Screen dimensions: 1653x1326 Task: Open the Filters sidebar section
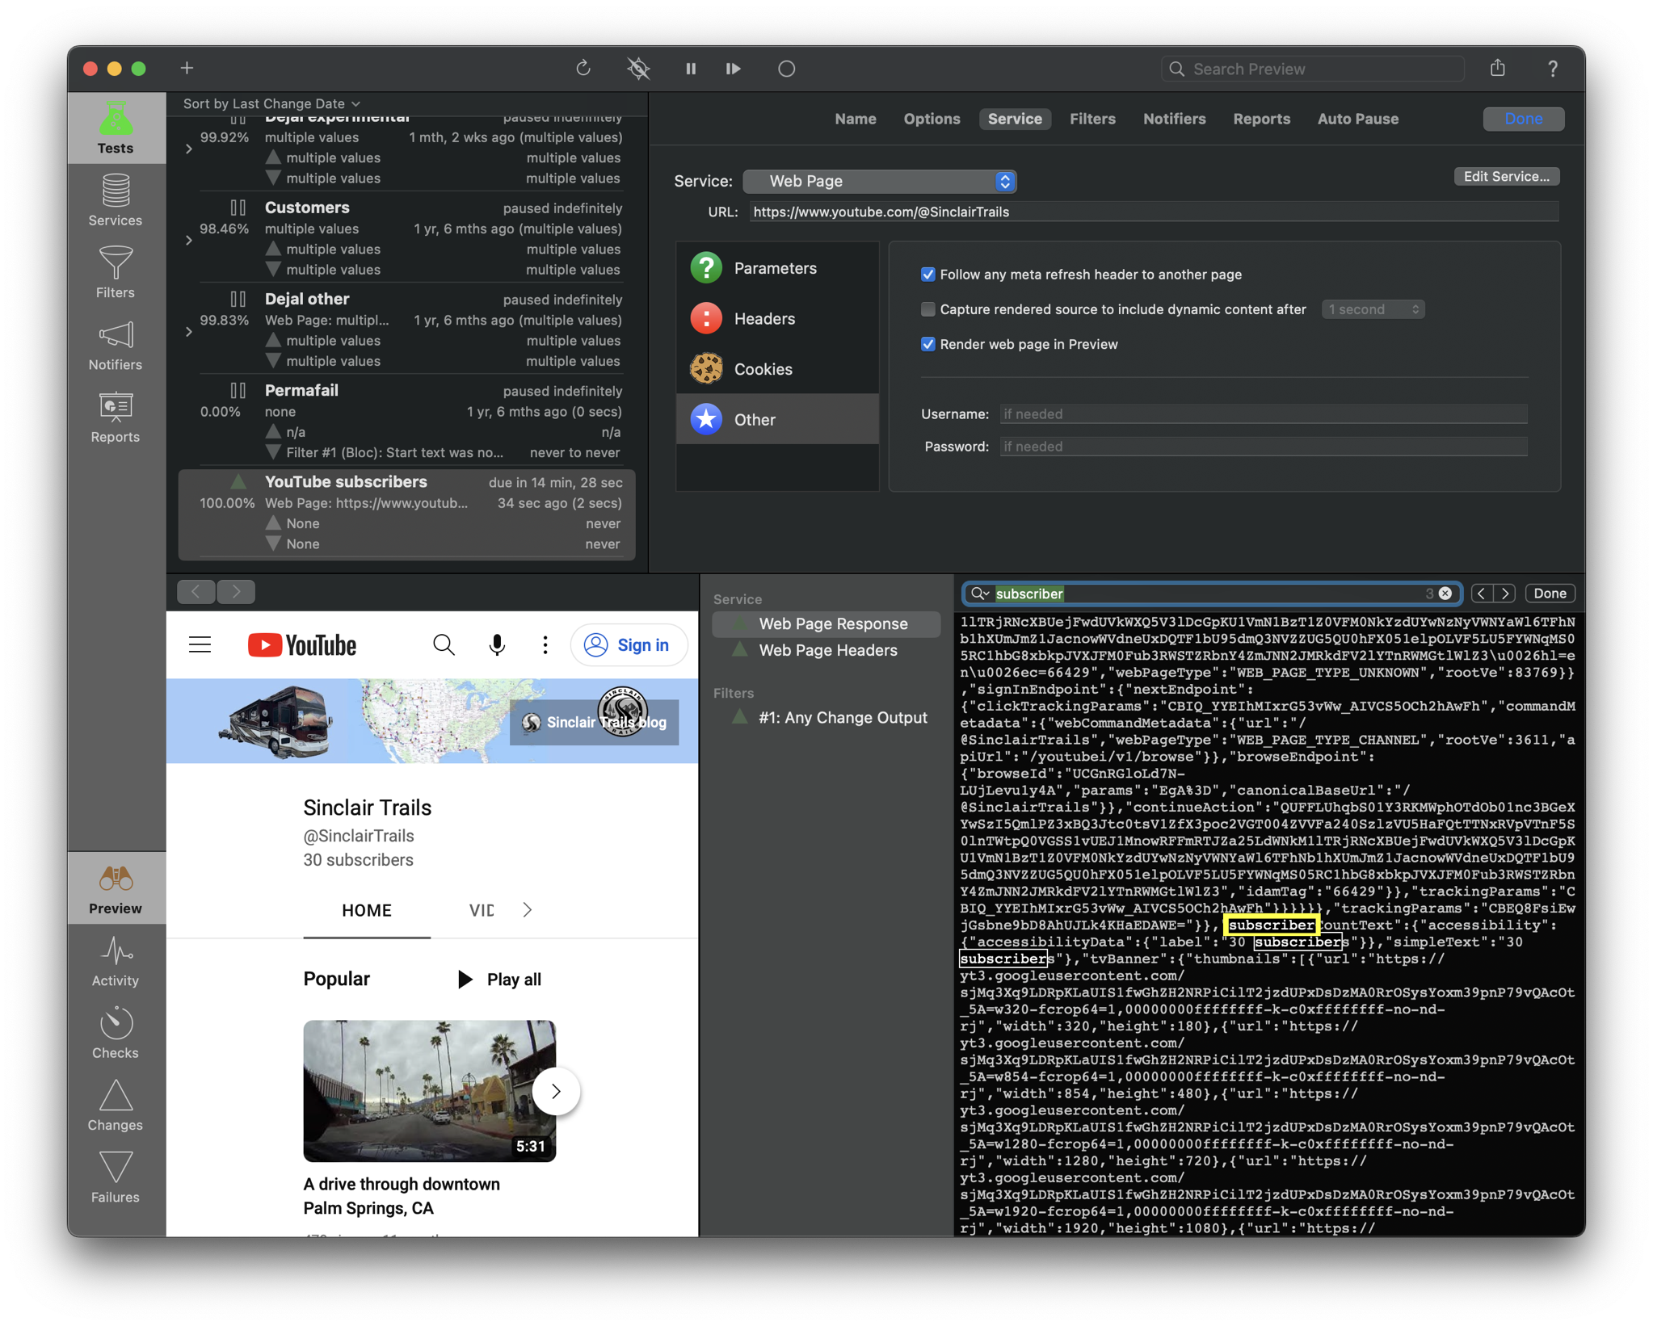click(116, 272)
